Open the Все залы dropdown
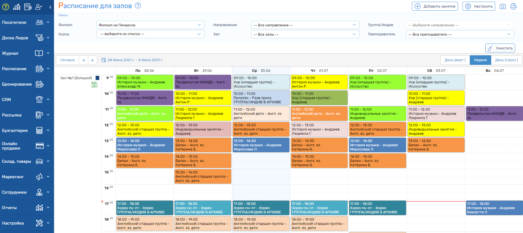This screenshot has width=523, height=233. click(x=305, y=34)
